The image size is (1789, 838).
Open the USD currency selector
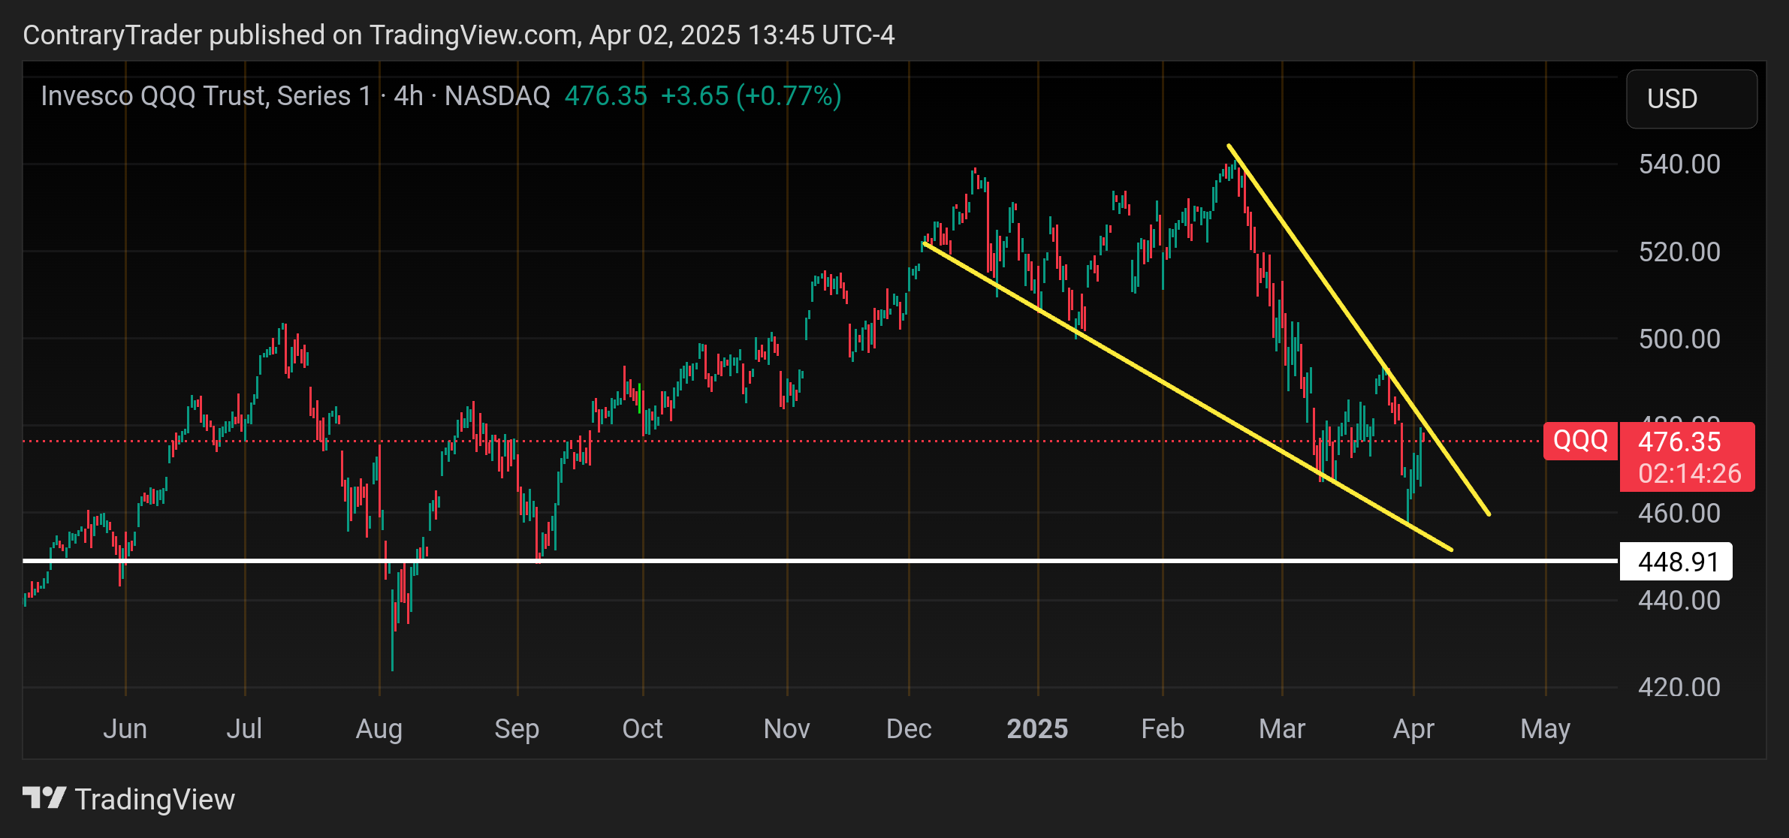[x=1691, y=99]
